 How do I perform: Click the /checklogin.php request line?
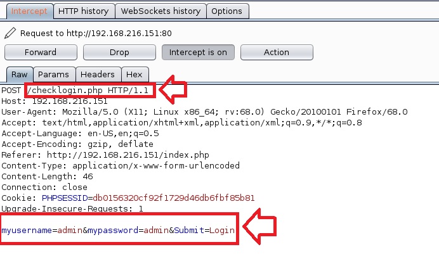[x=88, y=91]
